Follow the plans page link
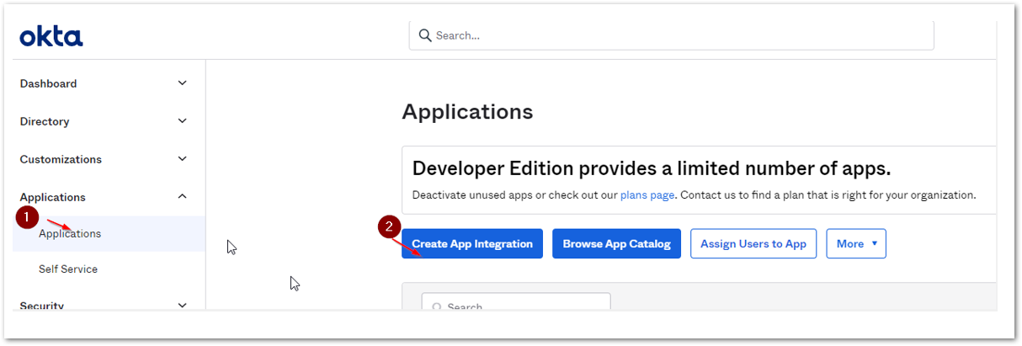The width and height of the screenshot is (1022, 346). coord(647,194)
